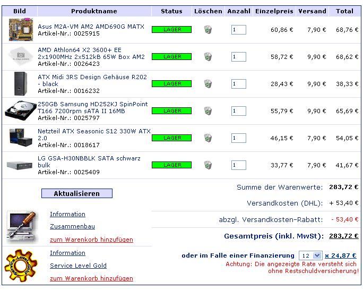This screenshot has width=363, height=290.
Task: Remove AMD Athlon64 X2 item with trash icon
Action: [208, 57]
